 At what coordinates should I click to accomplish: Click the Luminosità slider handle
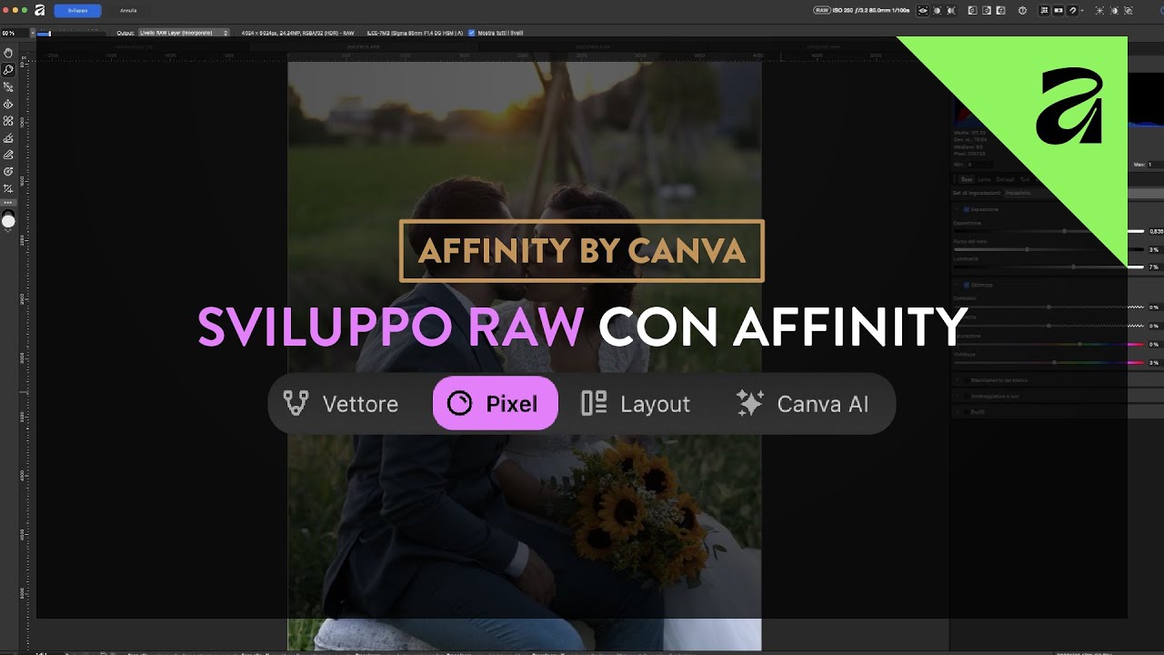pos(1073,267)
